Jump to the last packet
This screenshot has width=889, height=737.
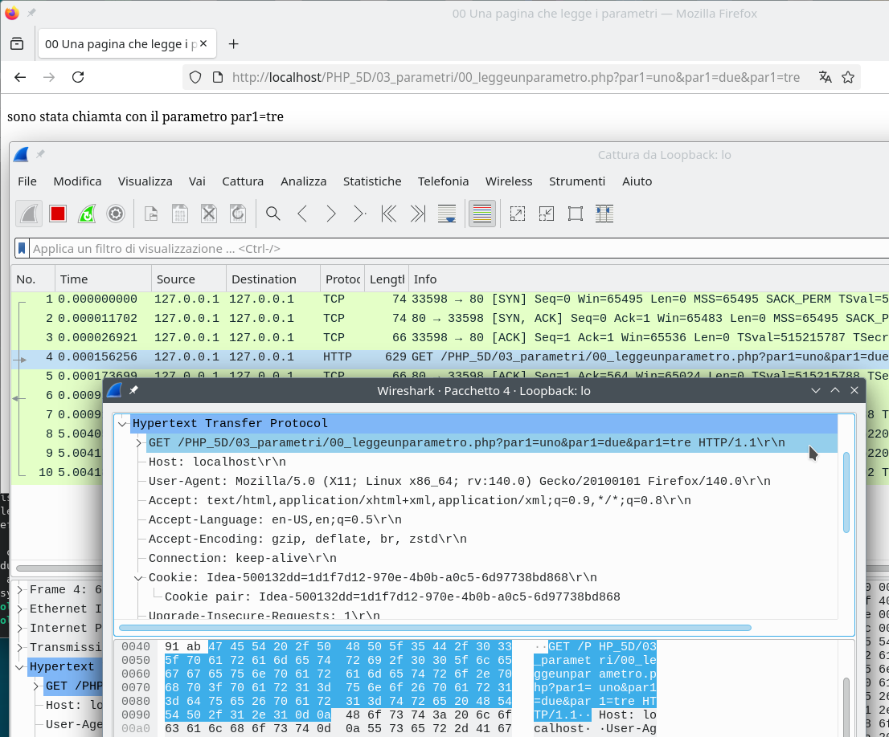[x=418, y=214]
